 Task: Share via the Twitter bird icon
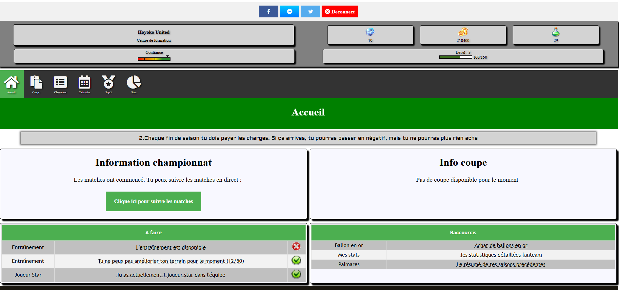point(310,11)
